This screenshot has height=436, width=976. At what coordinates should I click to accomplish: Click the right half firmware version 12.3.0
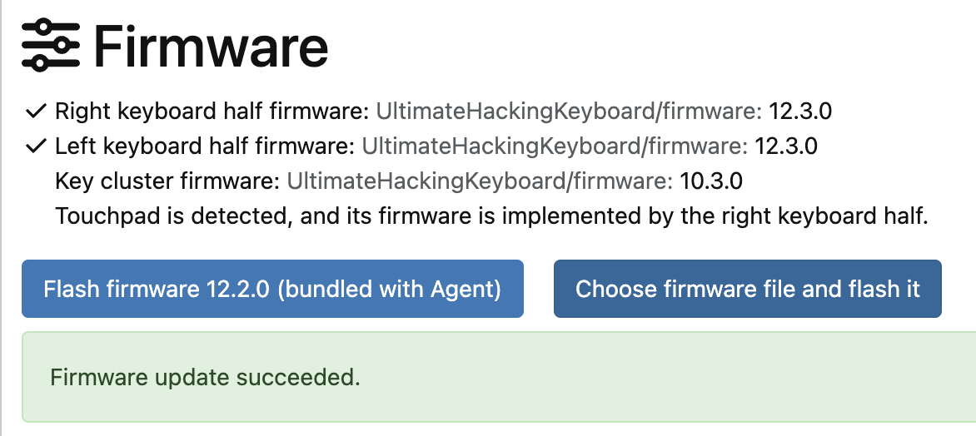pos(800,111)
